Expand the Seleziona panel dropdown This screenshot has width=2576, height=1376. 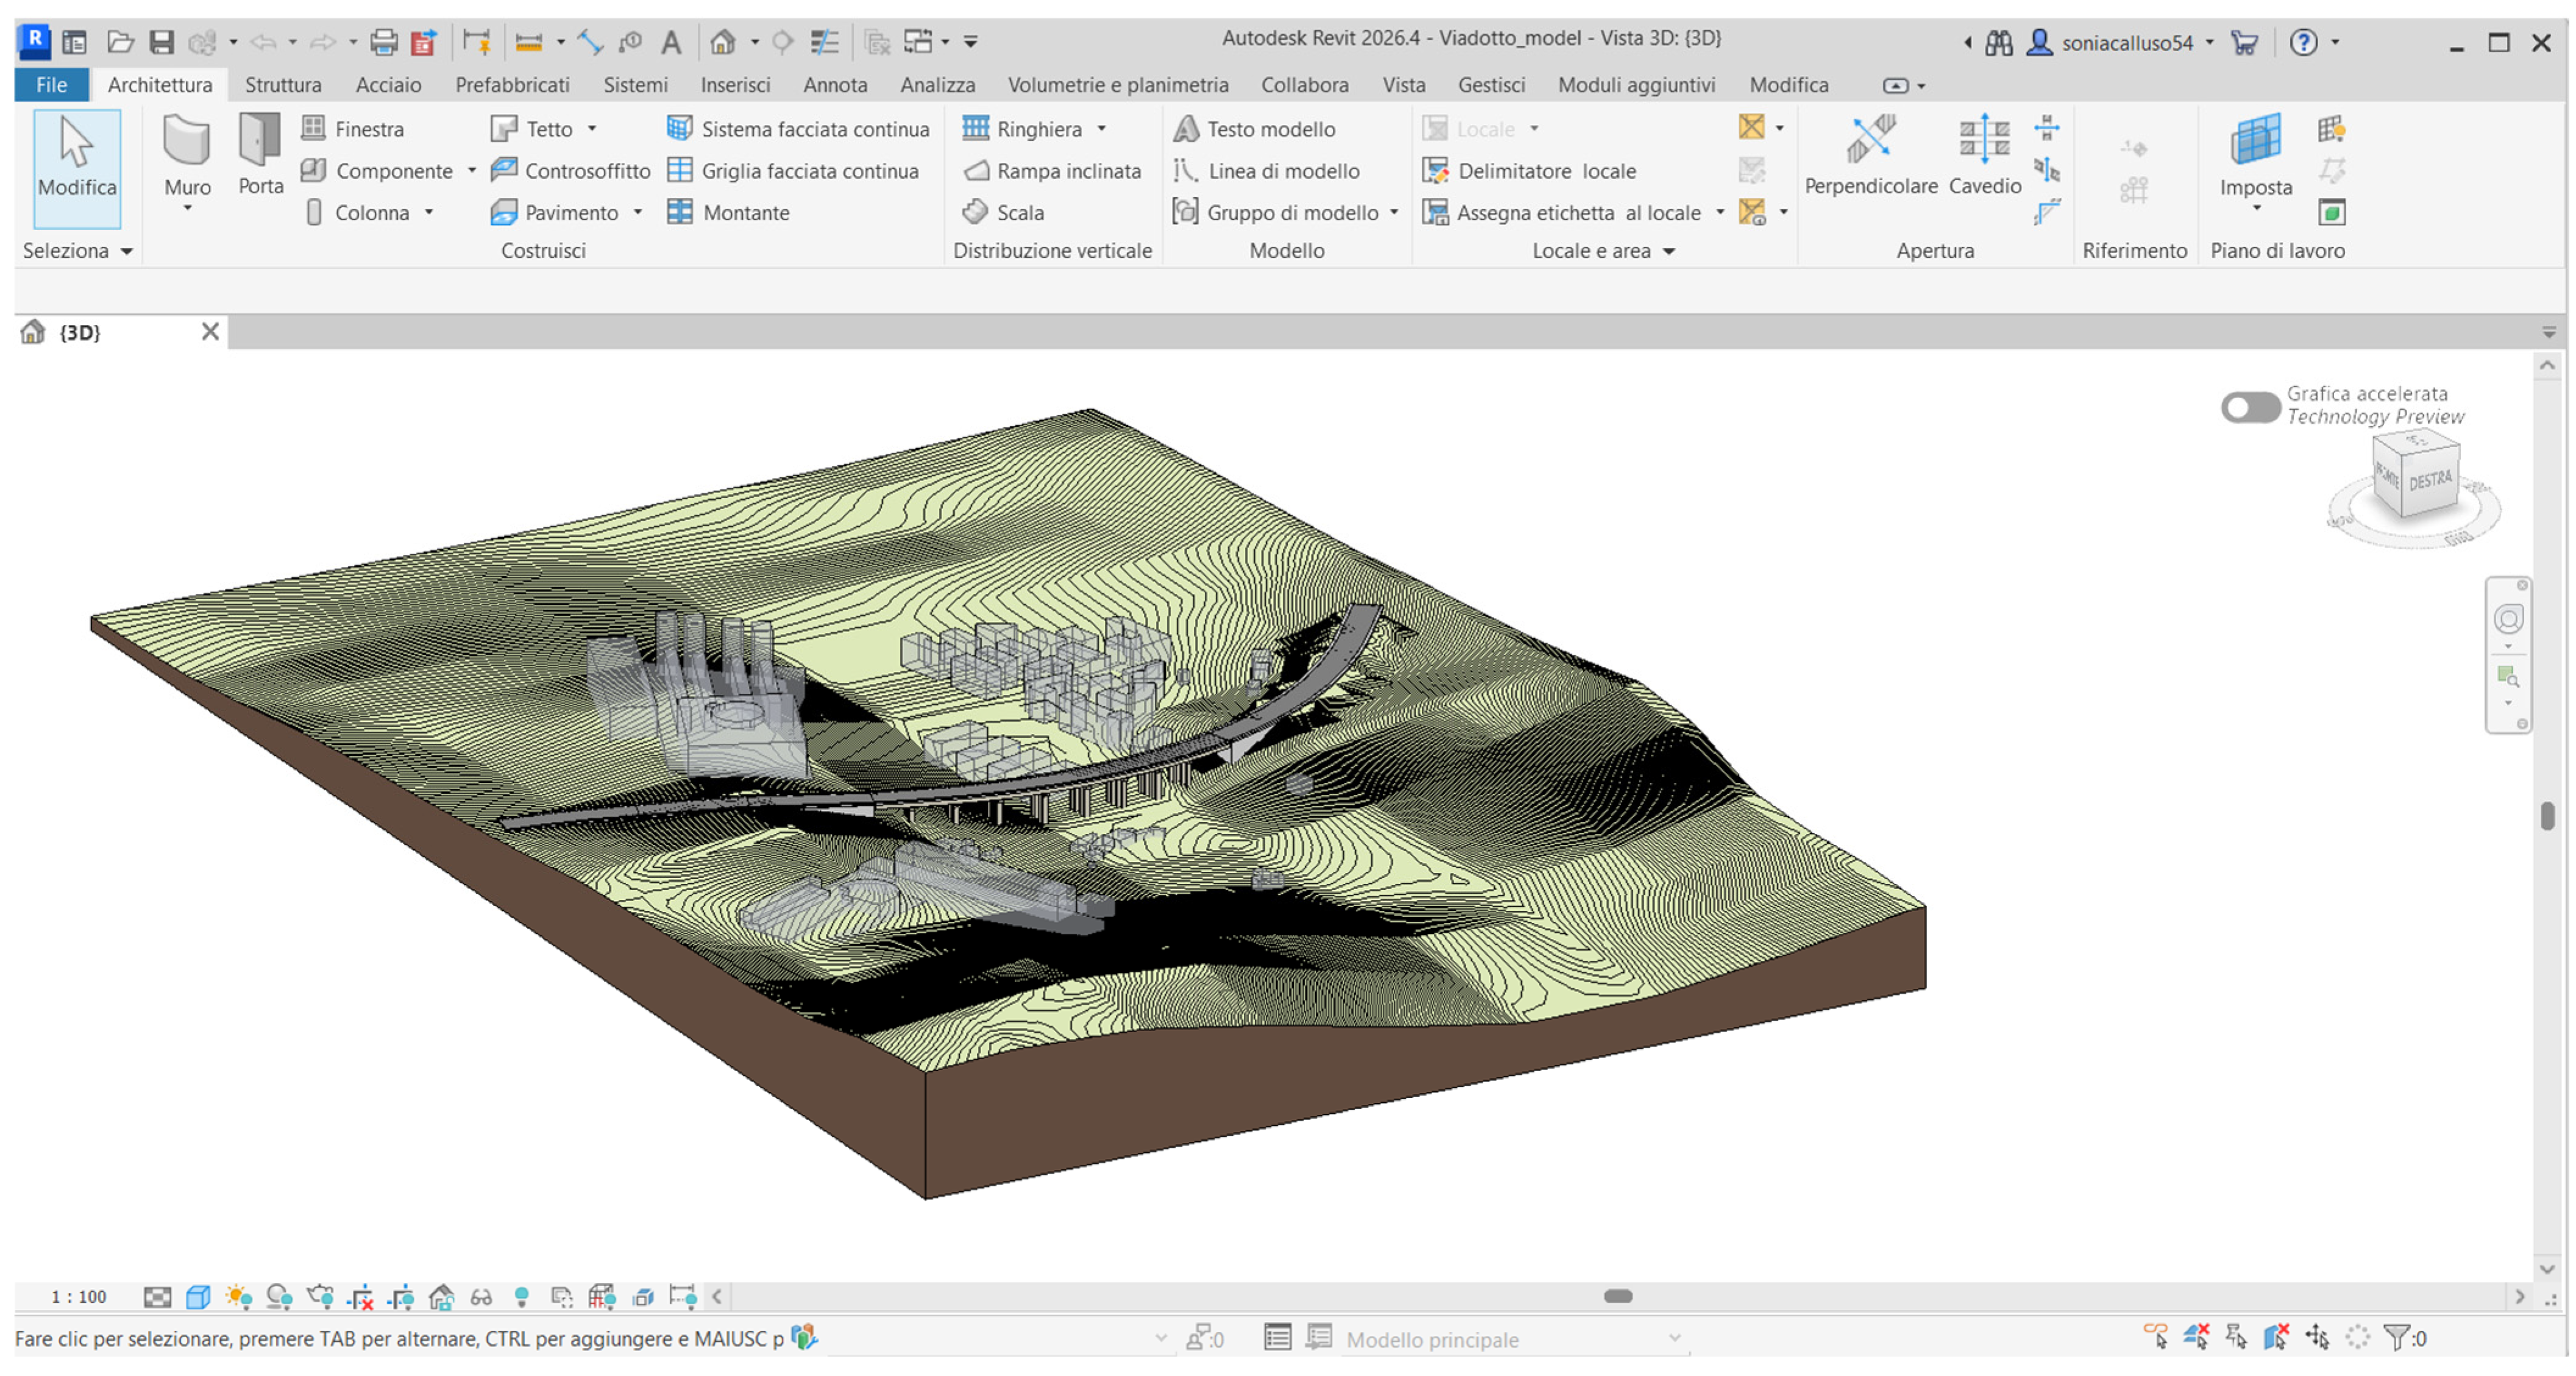(x=127, y=251)
